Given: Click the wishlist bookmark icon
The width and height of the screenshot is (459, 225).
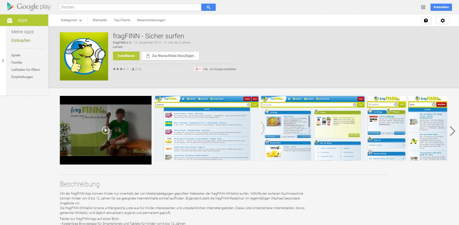Looking at the screenshot, I should tap(148, 56).
